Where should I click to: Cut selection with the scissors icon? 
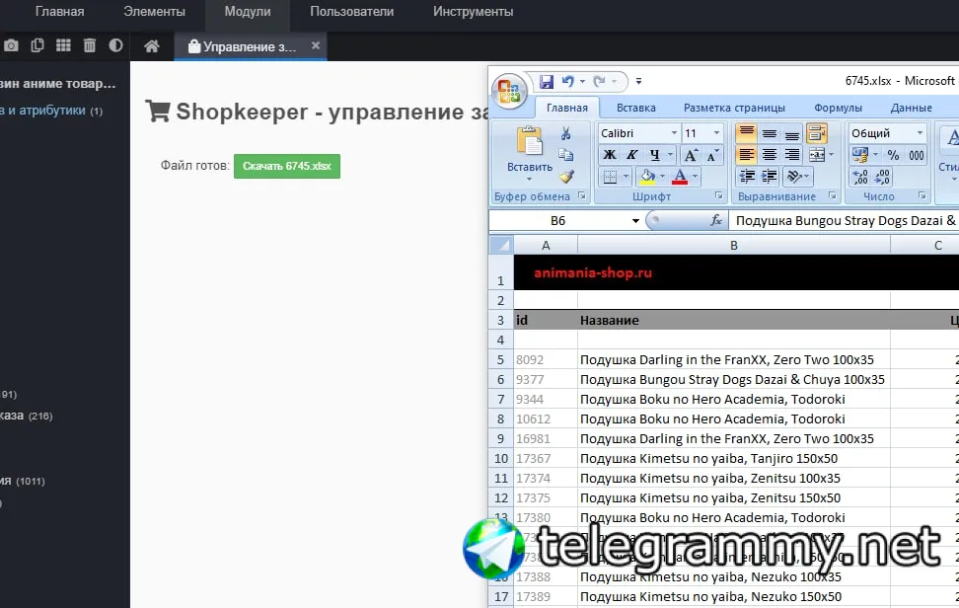tap(565, 133)
